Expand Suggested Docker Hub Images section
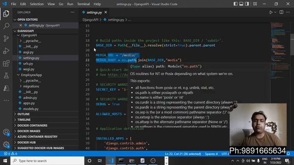 (x=46, y=148)
